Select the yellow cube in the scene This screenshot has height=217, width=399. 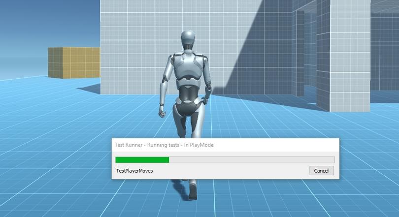(x=74, y=62)
